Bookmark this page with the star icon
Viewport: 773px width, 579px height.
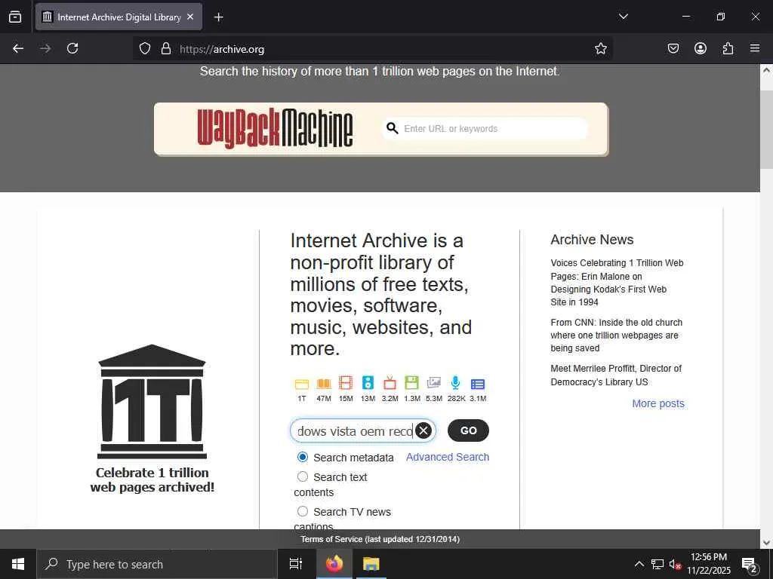(x=600, y=49)
